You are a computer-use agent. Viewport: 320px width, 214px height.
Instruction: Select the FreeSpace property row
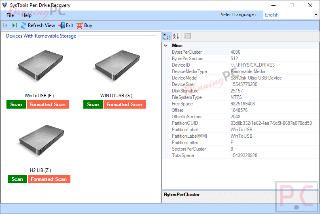244,104
